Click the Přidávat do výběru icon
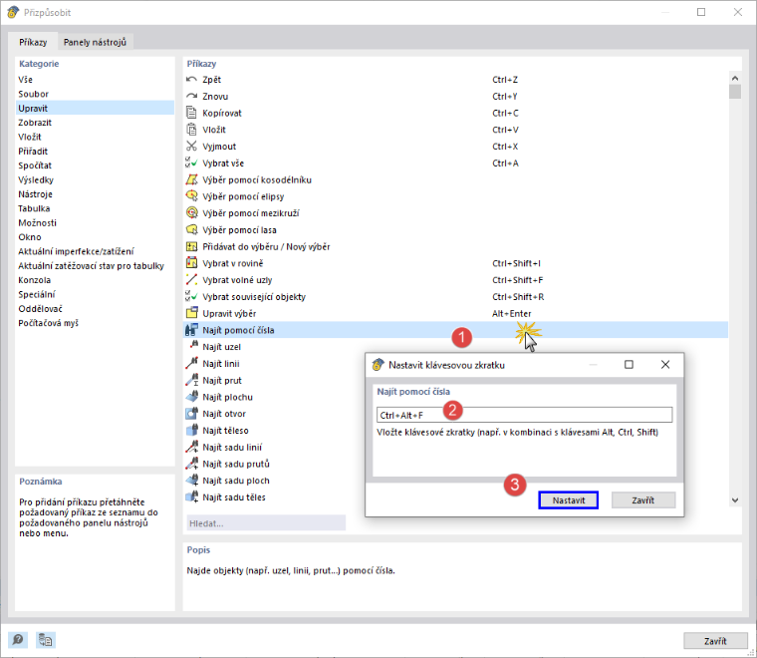This screenshot has height=658, width=757. point(191,246)
